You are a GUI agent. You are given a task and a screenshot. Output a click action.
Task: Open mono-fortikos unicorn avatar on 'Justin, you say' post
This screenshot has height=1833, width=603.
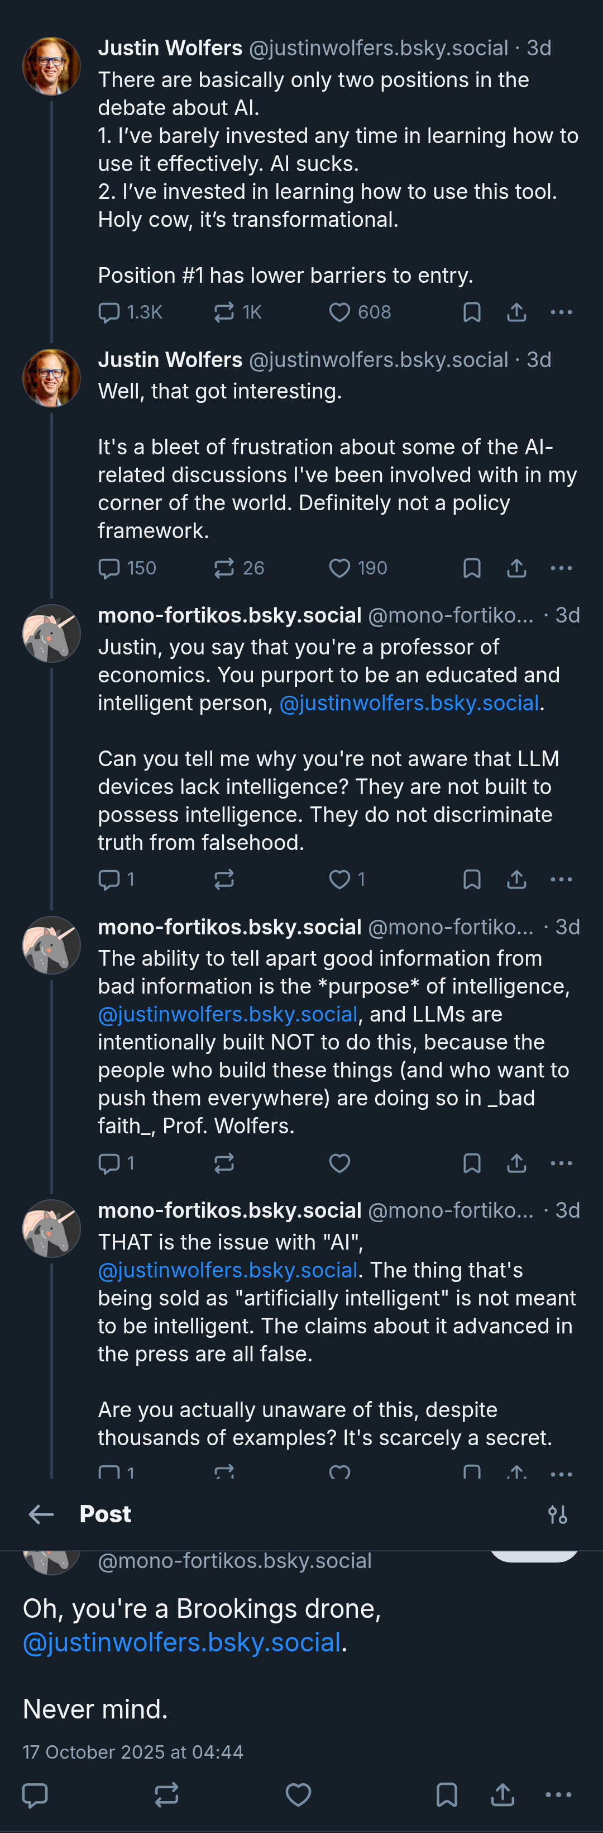(51, 633)
